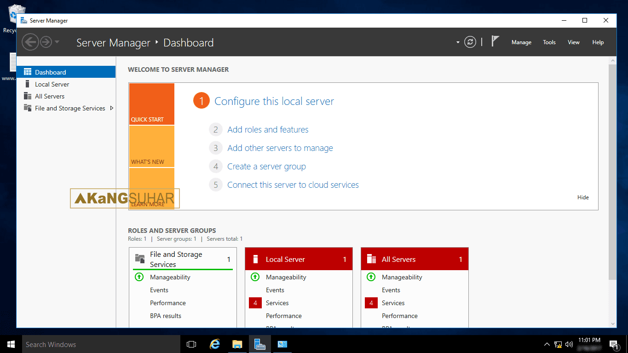Click the dashboard scrollbar down arrow

coord(612,324)
